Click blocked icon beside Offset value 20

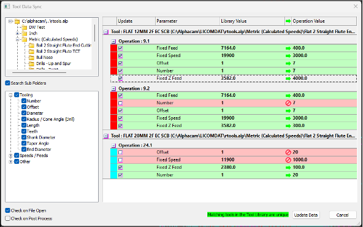(288, 152)
